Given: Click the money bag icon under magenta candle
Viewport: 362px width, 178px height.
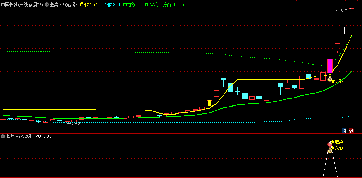Looking at the screenshot, I should click(x=330, y=79).
